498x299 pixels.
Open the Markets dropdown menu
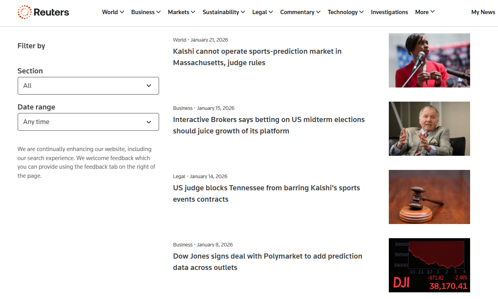point(181,12)
